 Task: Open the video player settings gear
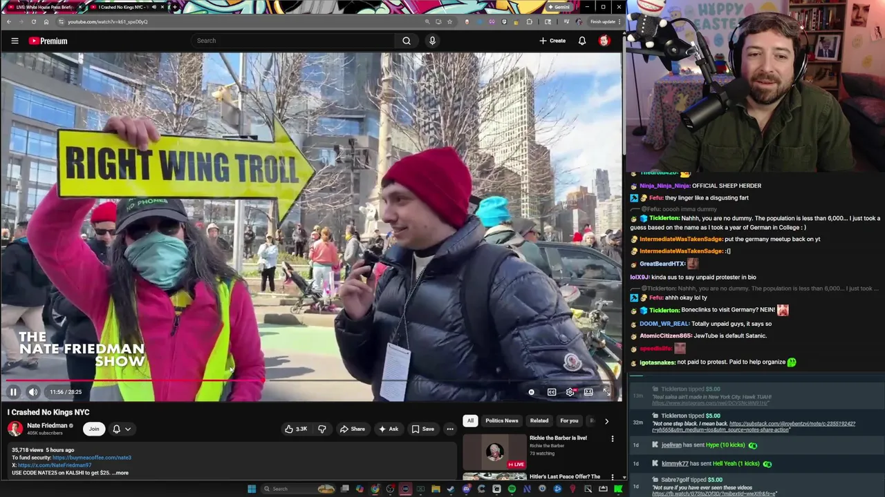pyautogui.click(x=570, y=392)
